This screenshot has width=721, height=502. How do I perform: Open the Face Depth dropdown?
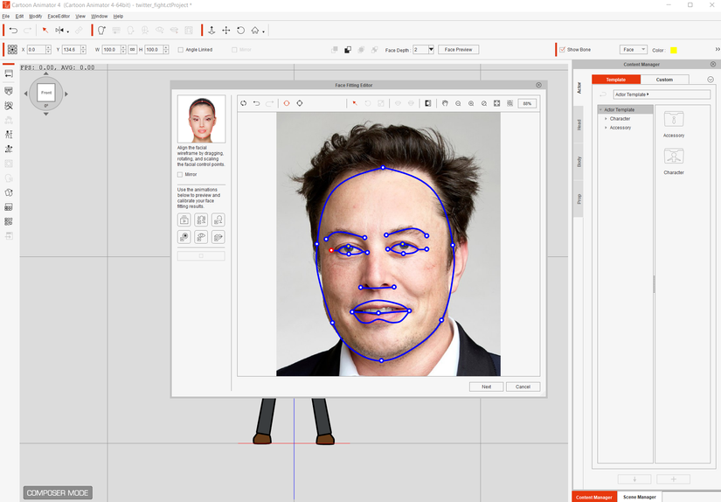pyautogui.click(x=431, y=49)
